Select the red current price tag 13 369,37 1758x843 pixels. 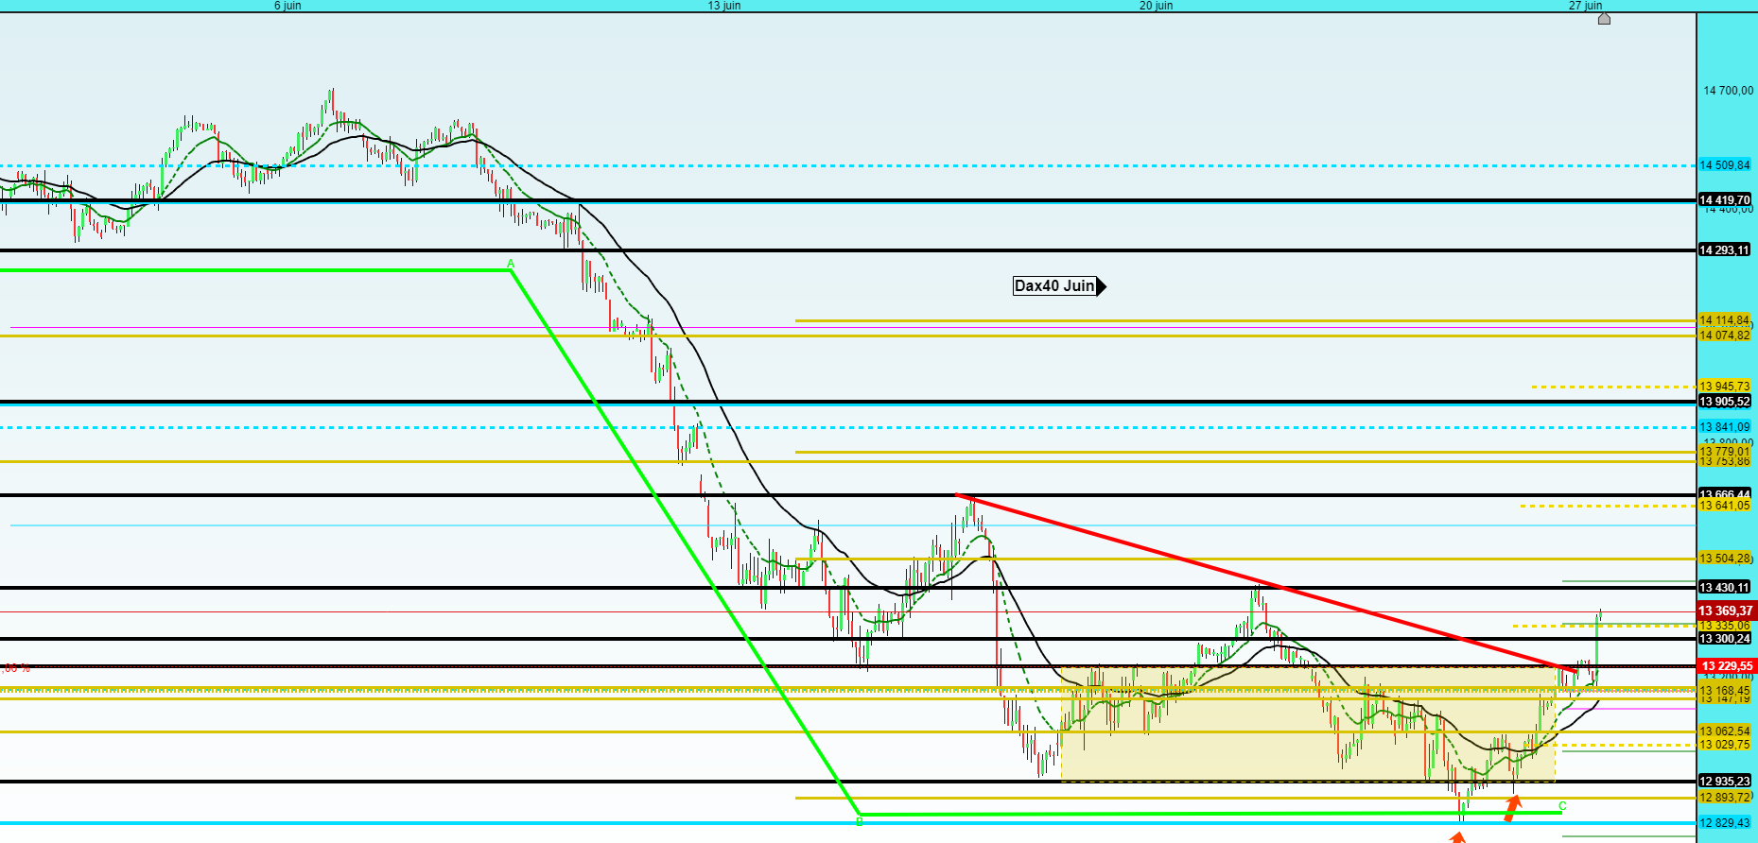point(1727,611)
